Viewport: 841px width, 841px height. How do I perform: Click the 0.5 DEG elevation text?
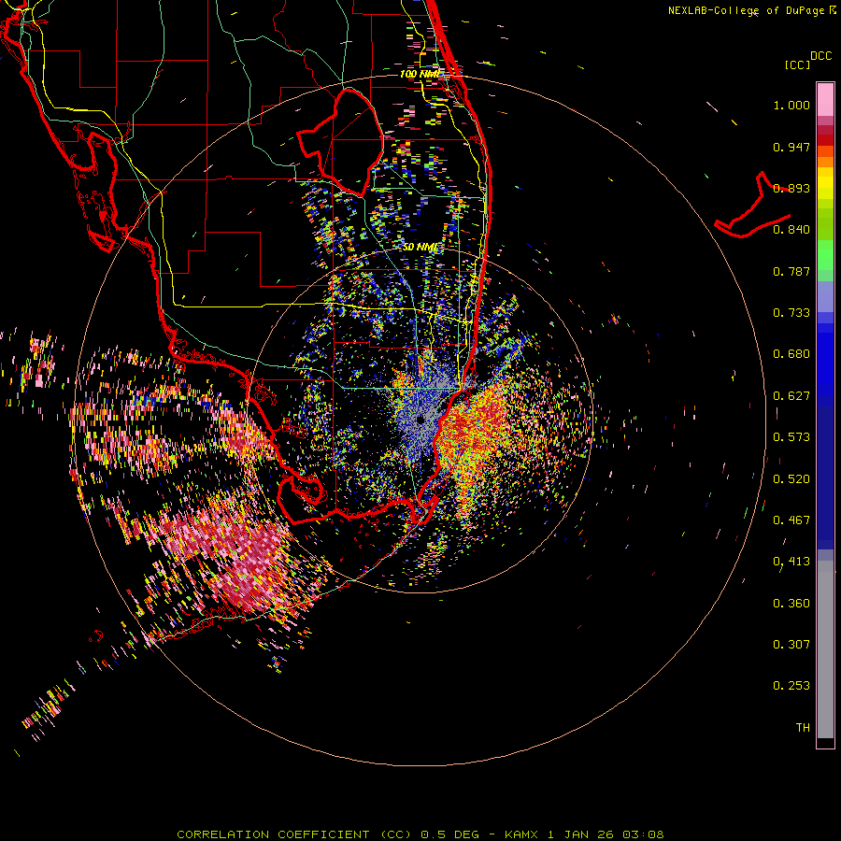[450, 834]
